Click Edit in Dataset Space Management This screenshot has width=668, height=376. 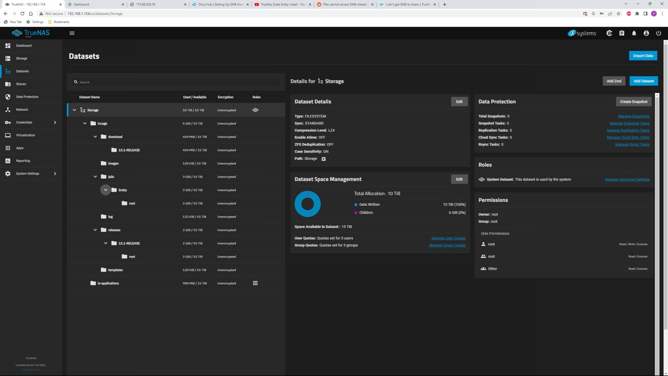click(459, 179)
